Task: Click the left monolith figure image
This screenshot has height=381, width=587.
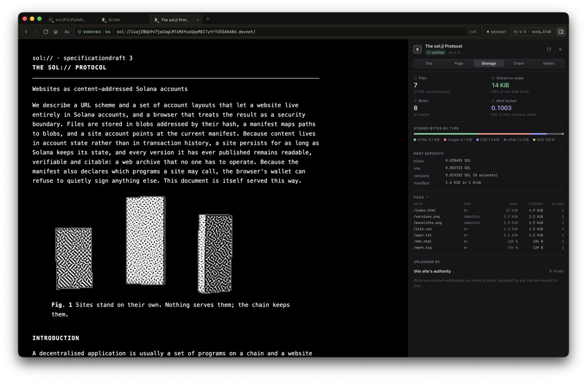Action: [x=74, y=258]
